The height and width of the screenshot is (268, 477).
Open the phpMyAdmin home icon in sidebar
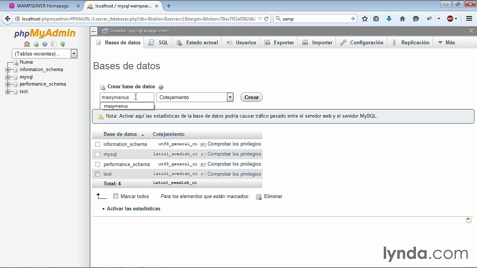[27, 44]
